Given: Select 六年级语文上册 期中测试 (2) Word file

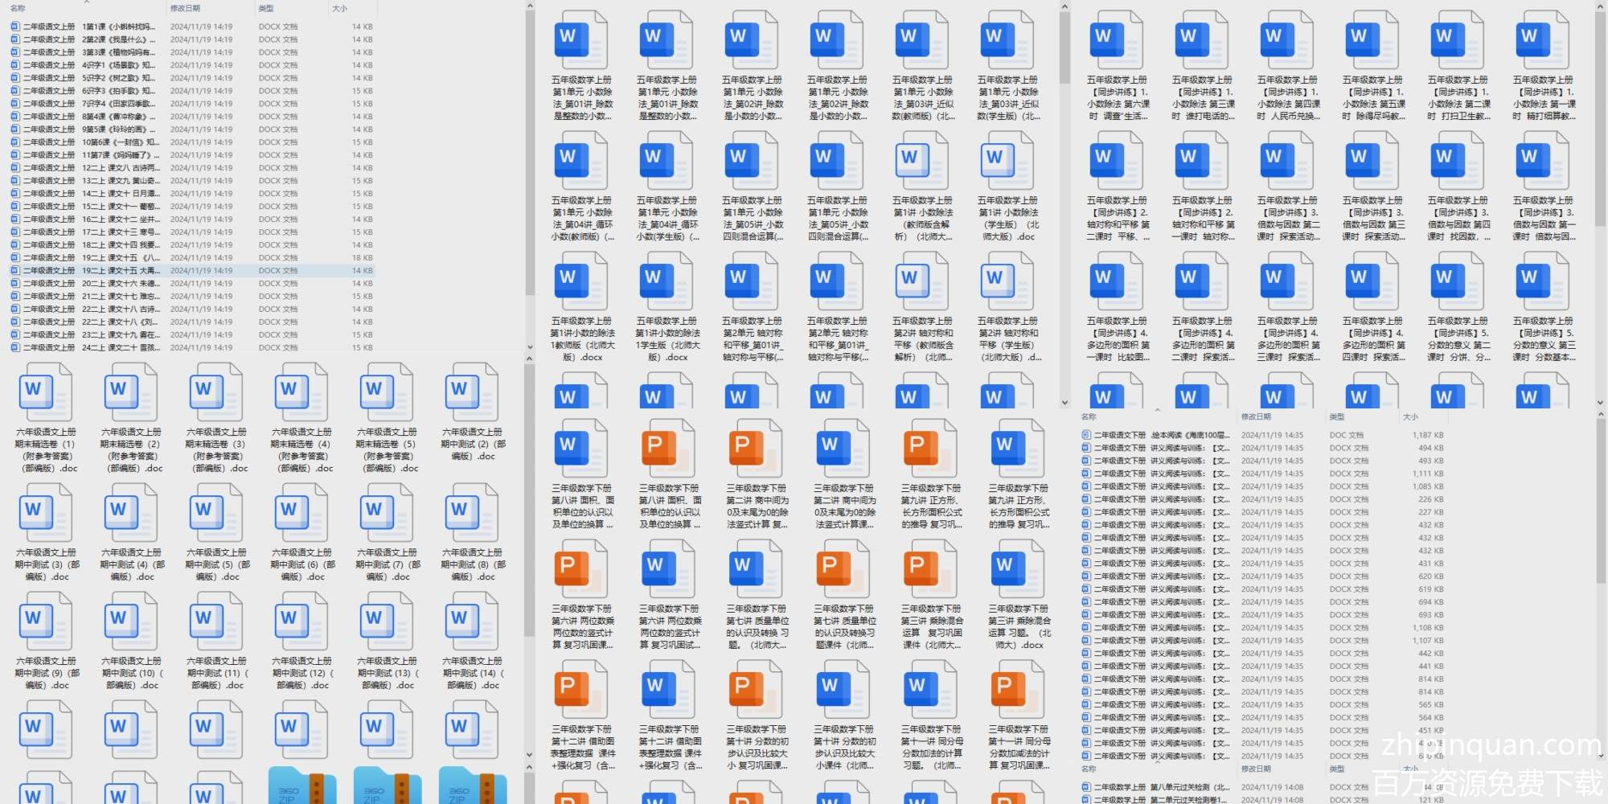Looking at the screenshot, I should pyautogui.click(x=472, y=392).
